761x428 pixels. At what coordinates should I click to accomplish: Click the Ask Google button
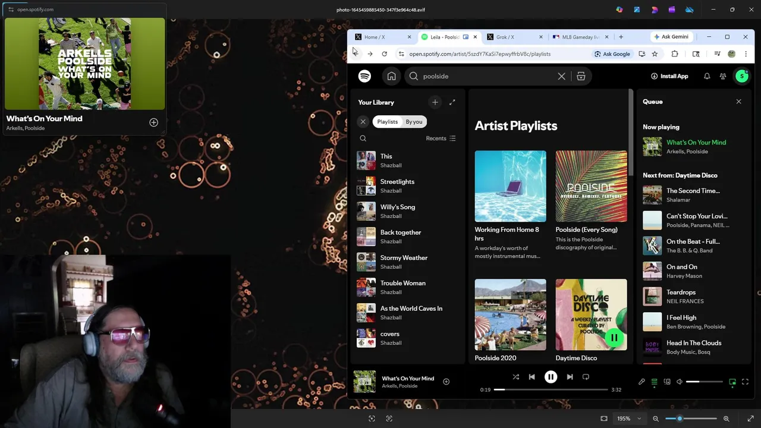612,54
